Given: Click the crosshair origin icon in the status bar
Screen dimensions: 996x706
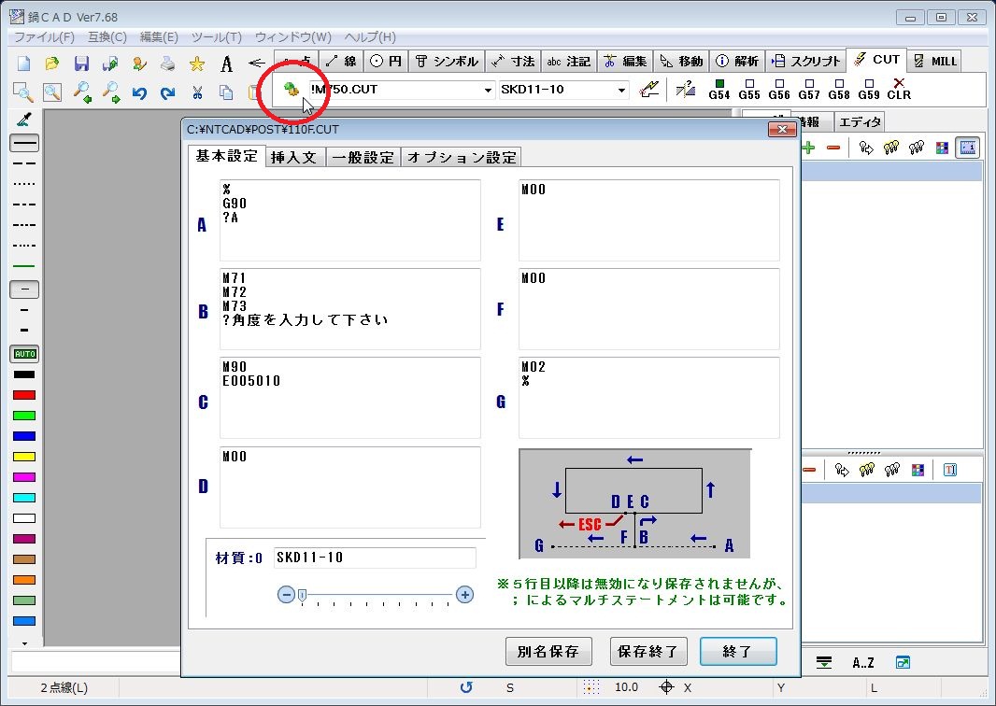Looking at the screenshot, I should click(666, 687).
